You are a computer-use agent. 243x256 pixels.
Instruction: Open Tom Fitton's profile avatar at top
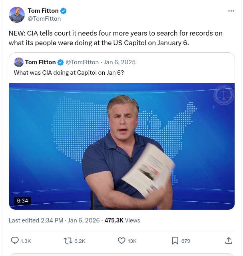[x=16, y=14]
